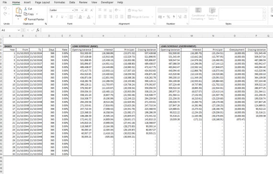The width and height of the screenshot is (273, 174).
Task: Open the Calibri font name dropdown
Action: pos(73,10)
